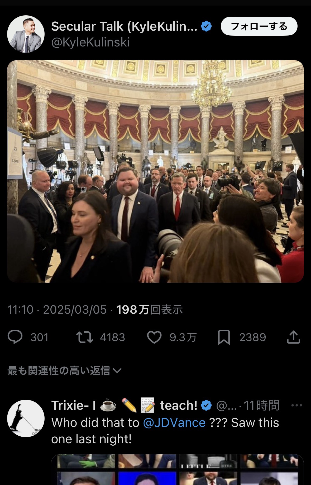Image resolution: width=311 pixels, height=485 pixels.
Task: Tap the chevron next to 最も関連性の高い返信
Action: click(117, 371)
